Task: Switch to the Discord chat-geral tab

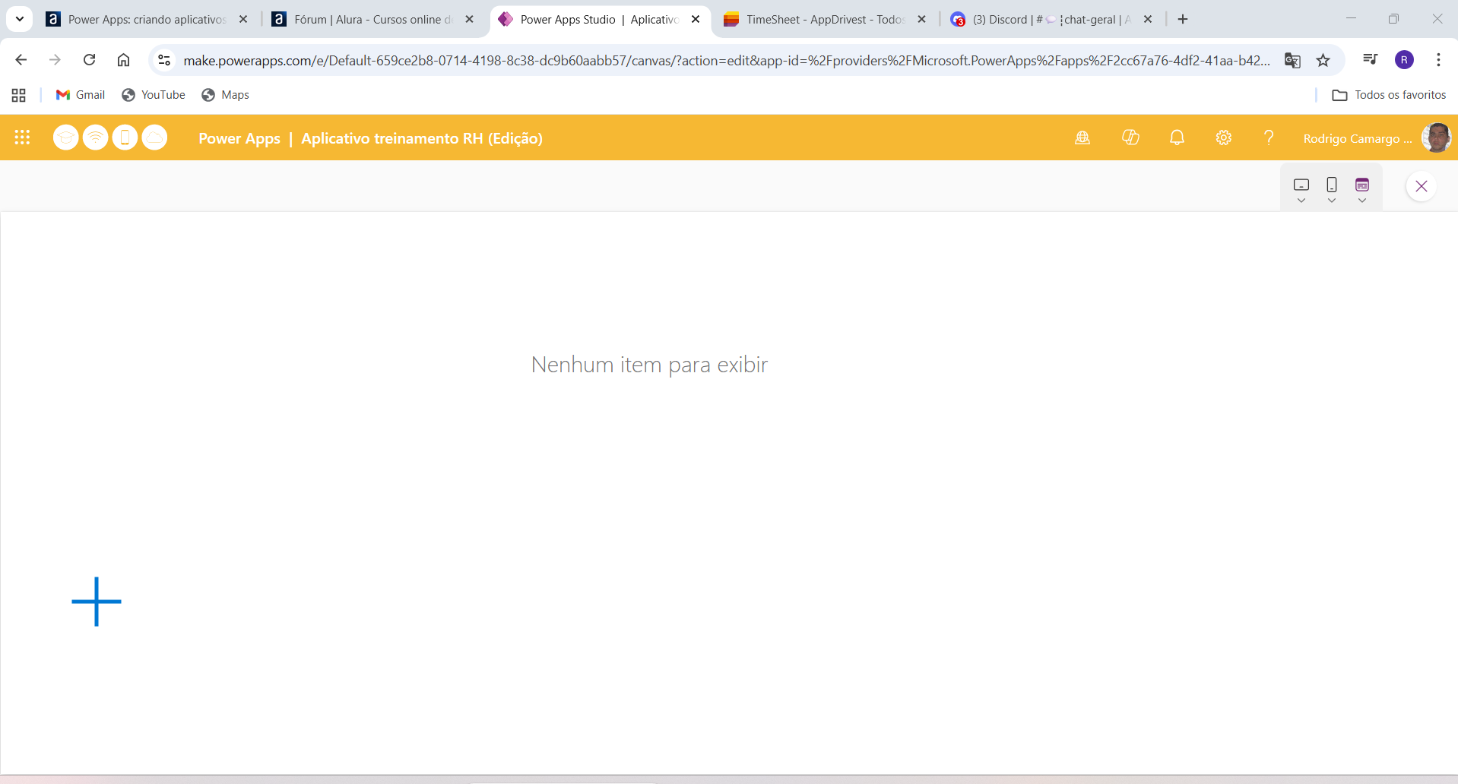Action: pyautogui.click(x=1051, y=19)
